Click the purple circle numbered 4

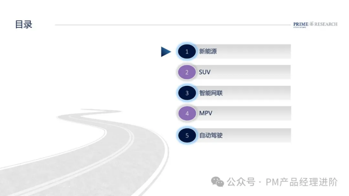click(x=187, y=113)
